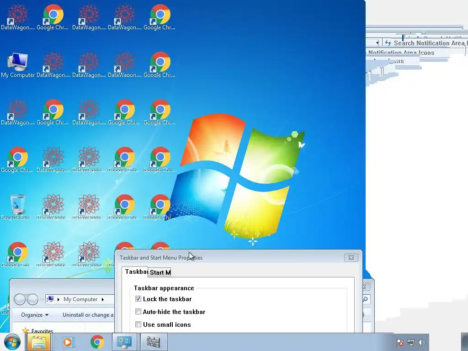This screenshot has height=351, width=468.
Task: Select the My Computer desktop icon
Action: point(18,65)
